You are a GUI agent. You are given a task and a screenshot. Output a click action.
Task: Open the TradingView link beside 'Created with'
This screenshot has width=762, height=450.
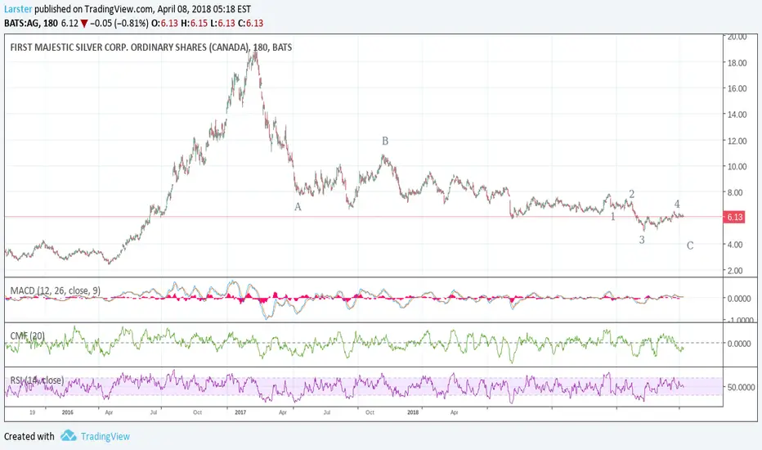pos(105,436)
